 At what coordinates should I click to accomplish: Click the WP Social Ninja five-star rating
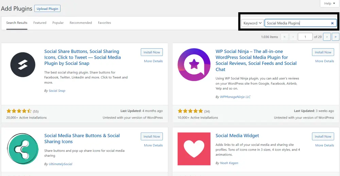point(190,111)
